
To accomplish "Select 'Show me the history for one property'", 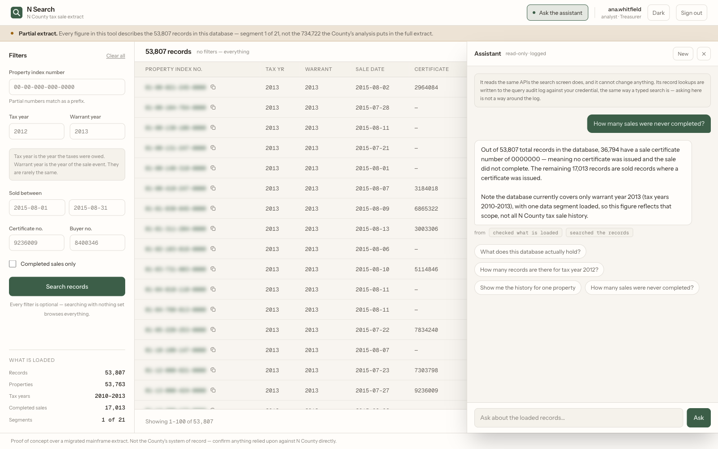I will tap(528, 288).
